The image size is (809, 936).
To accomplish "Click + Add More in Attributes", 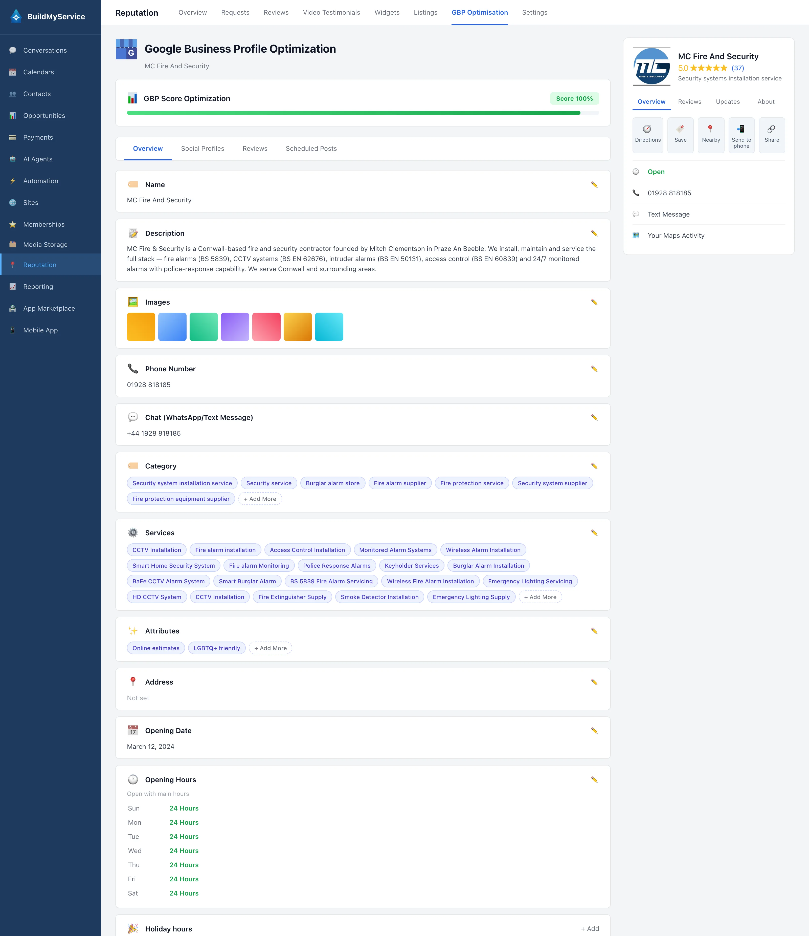I will [x=271, y=648].
